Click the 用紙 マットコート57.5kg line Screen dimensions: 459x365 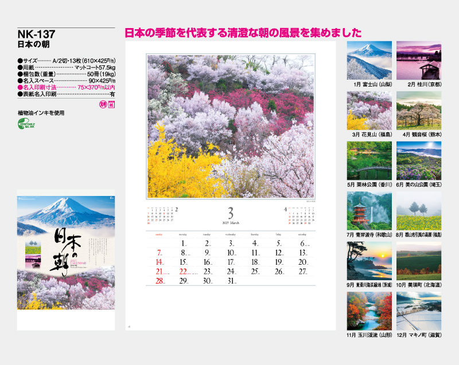click(67, 68)
